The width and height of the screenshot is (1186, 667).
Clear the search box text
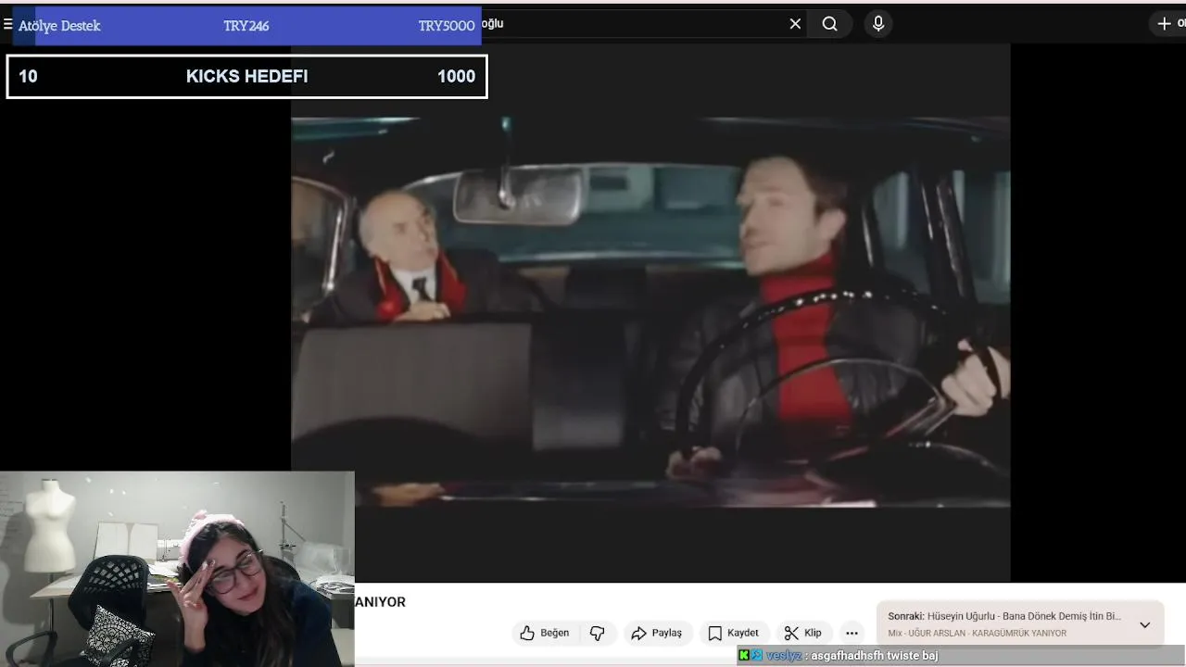pyautogui.click(x=795, y=24)
